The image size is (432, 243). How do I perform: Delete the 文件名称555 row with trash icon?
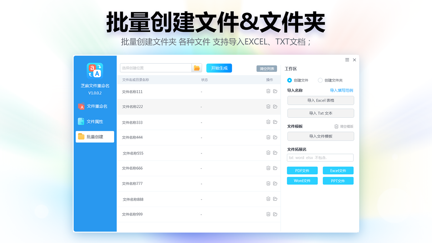[x=268, y=153]
